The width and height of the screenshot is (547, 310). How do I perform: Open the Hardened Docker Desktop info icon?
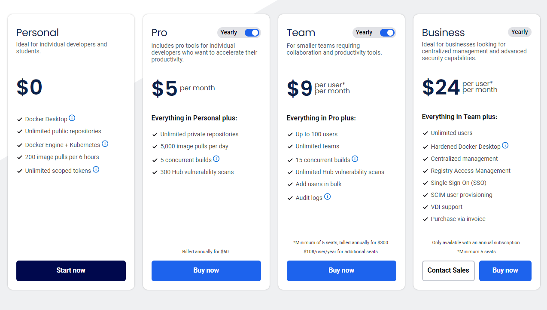(505, 145)
